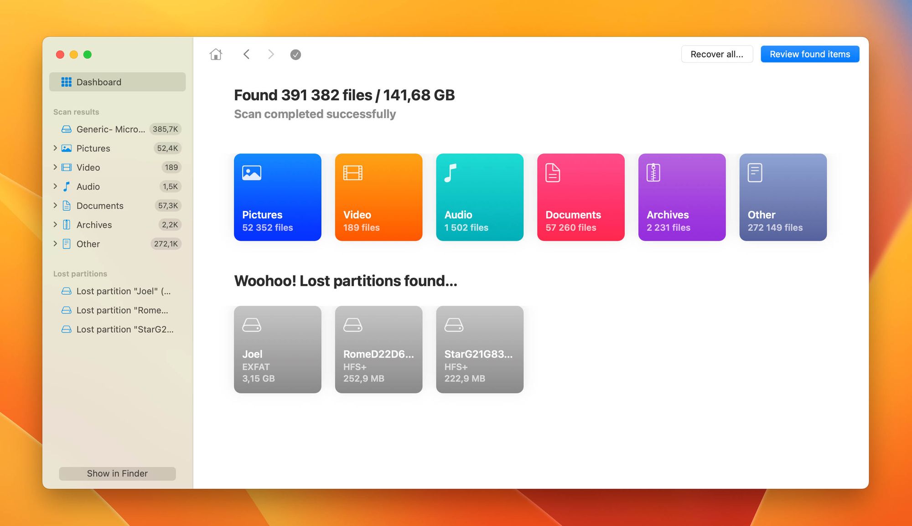
Task: Click the Pictures category icon
Action: point(250,171)
